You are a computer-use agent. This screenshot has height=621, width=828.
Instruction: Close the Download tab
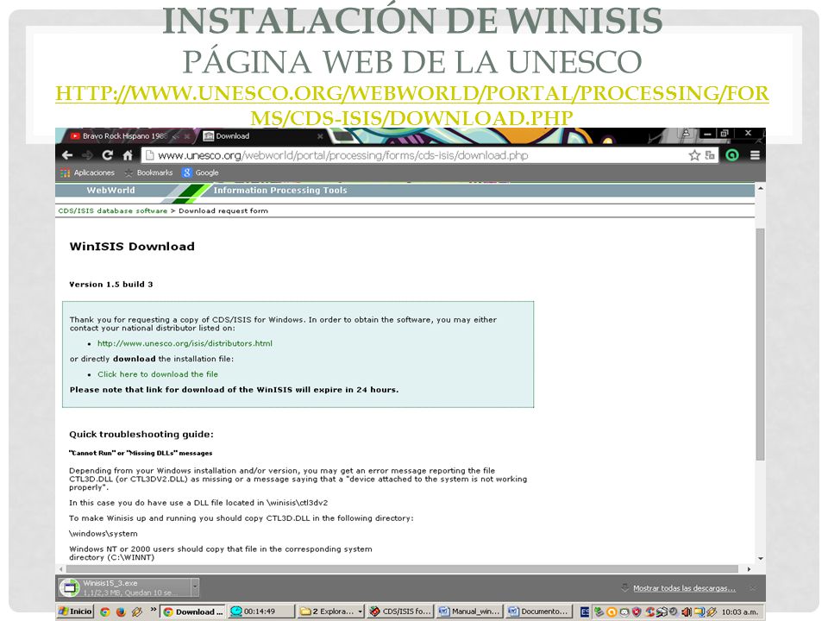coord(320,136)
